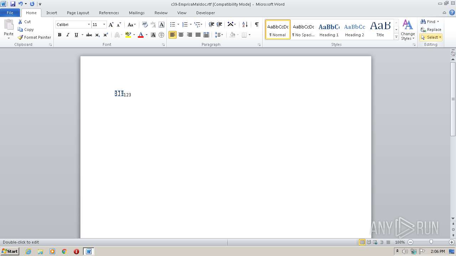Switch to the Review tab
This screenshot has width=456, height=256.
pyautogui.click(x=161, y=13)
